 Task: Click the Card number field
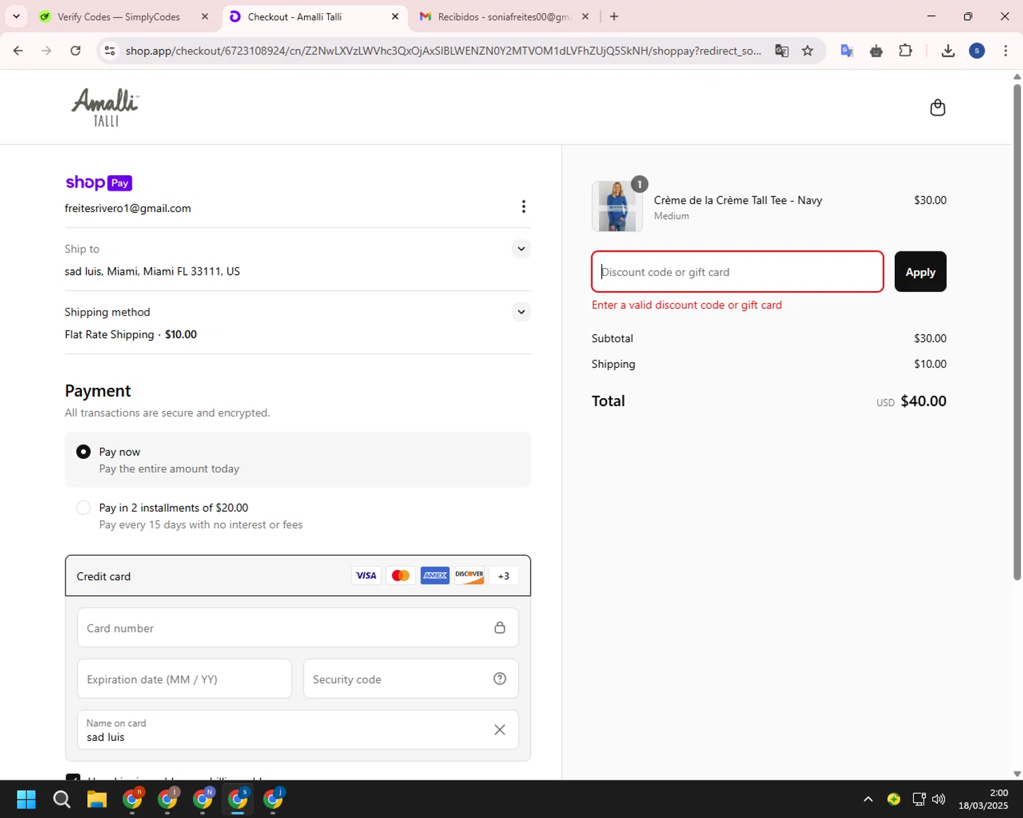click(298, 628)
